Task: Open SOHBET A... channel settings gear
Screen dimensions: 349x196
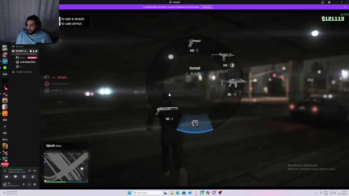Action: click(x=36, y=51)
